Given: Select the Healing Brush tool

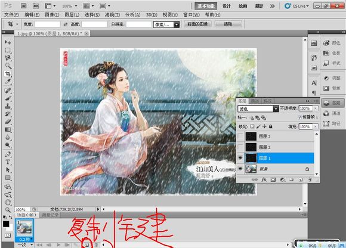Looking at the screenshot, I should 8,91.
